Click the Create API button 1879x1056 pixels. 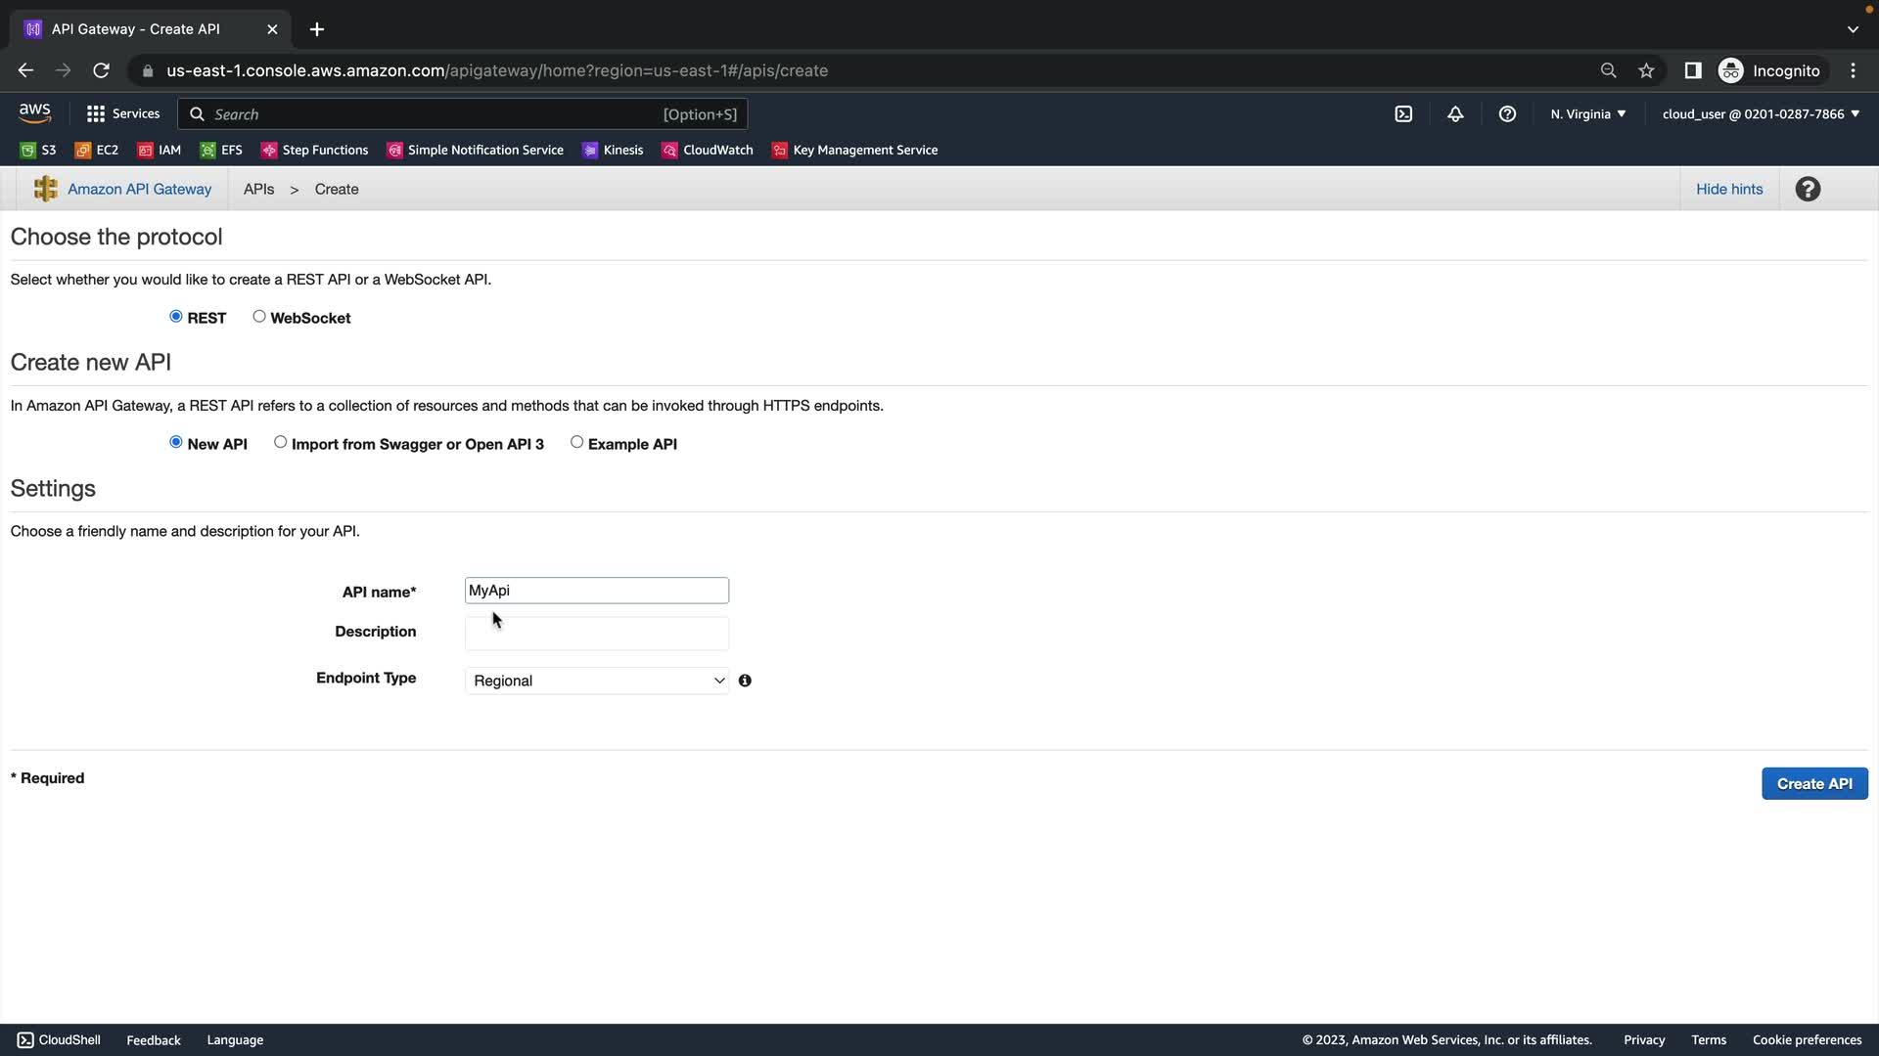[1813, 784]
